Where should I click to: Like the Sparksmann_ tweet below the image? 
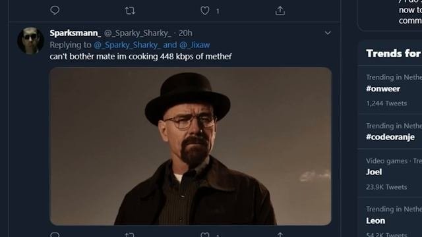pos(205,235)
